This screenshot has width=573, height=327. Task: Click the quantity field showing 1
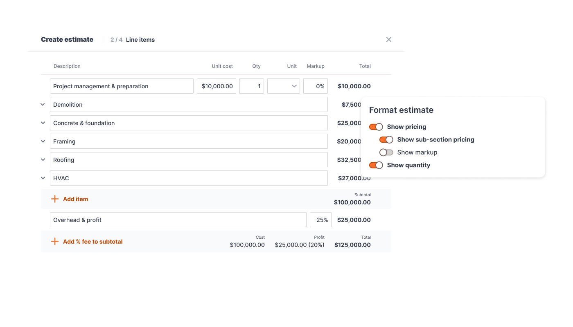[252, 86]
